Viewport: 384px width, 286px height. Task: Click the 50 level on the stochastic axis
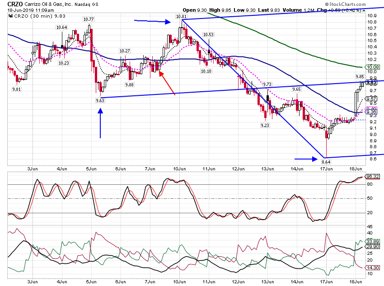point(370,198)
